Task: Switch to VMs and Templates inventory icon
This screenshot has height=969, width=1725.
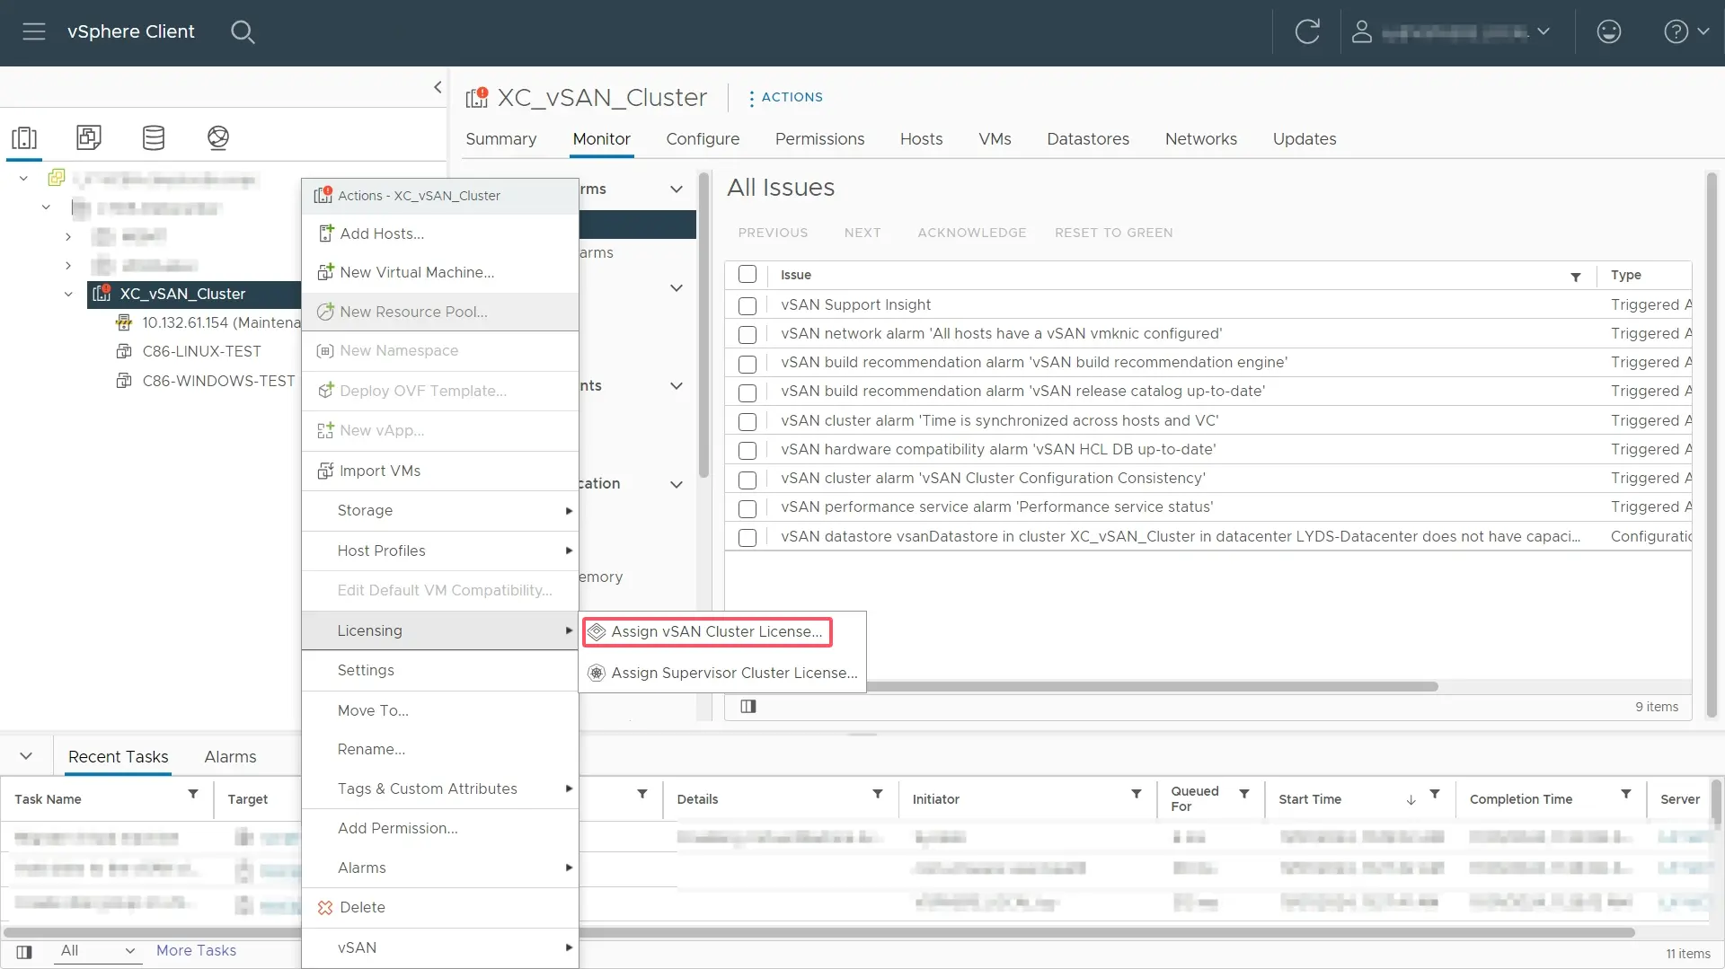Action: coord(89,137)
